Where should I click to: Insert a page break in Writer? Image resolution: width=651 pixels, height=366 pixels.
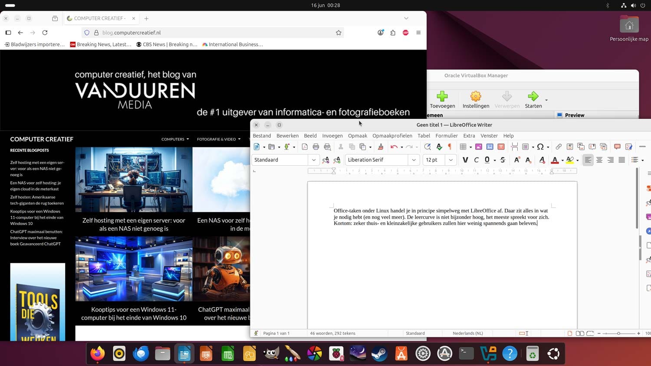[514, 147]
